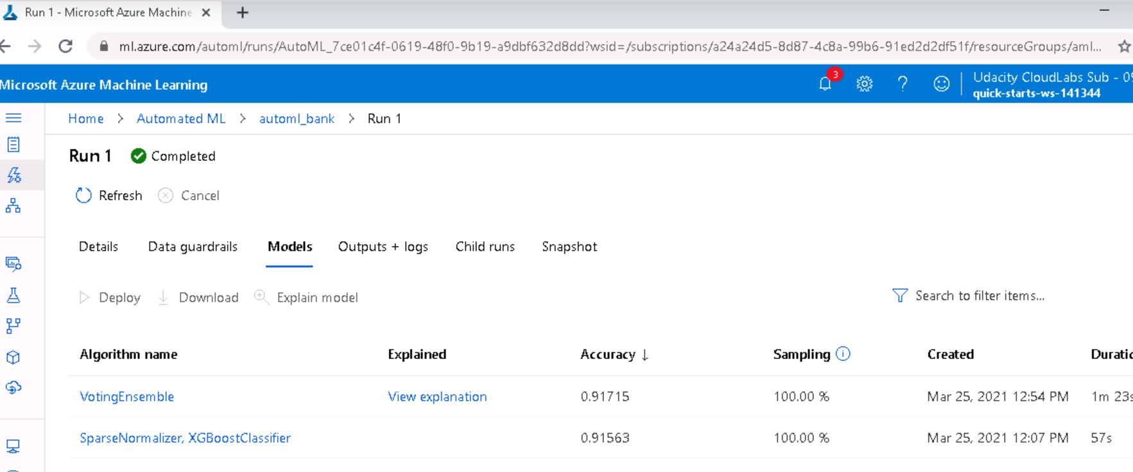Open the settings gear

(x=865, y=83)
